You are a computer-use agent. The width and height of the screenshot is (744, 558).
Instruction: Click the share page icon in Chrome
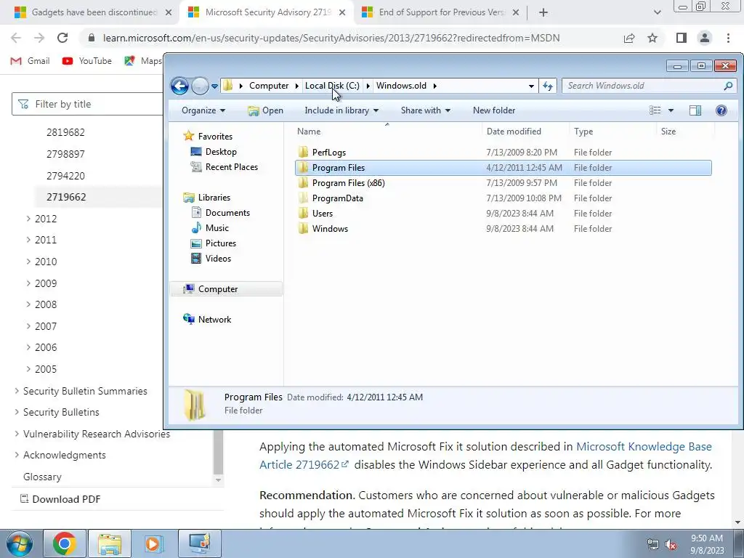(x=629, y=38)
